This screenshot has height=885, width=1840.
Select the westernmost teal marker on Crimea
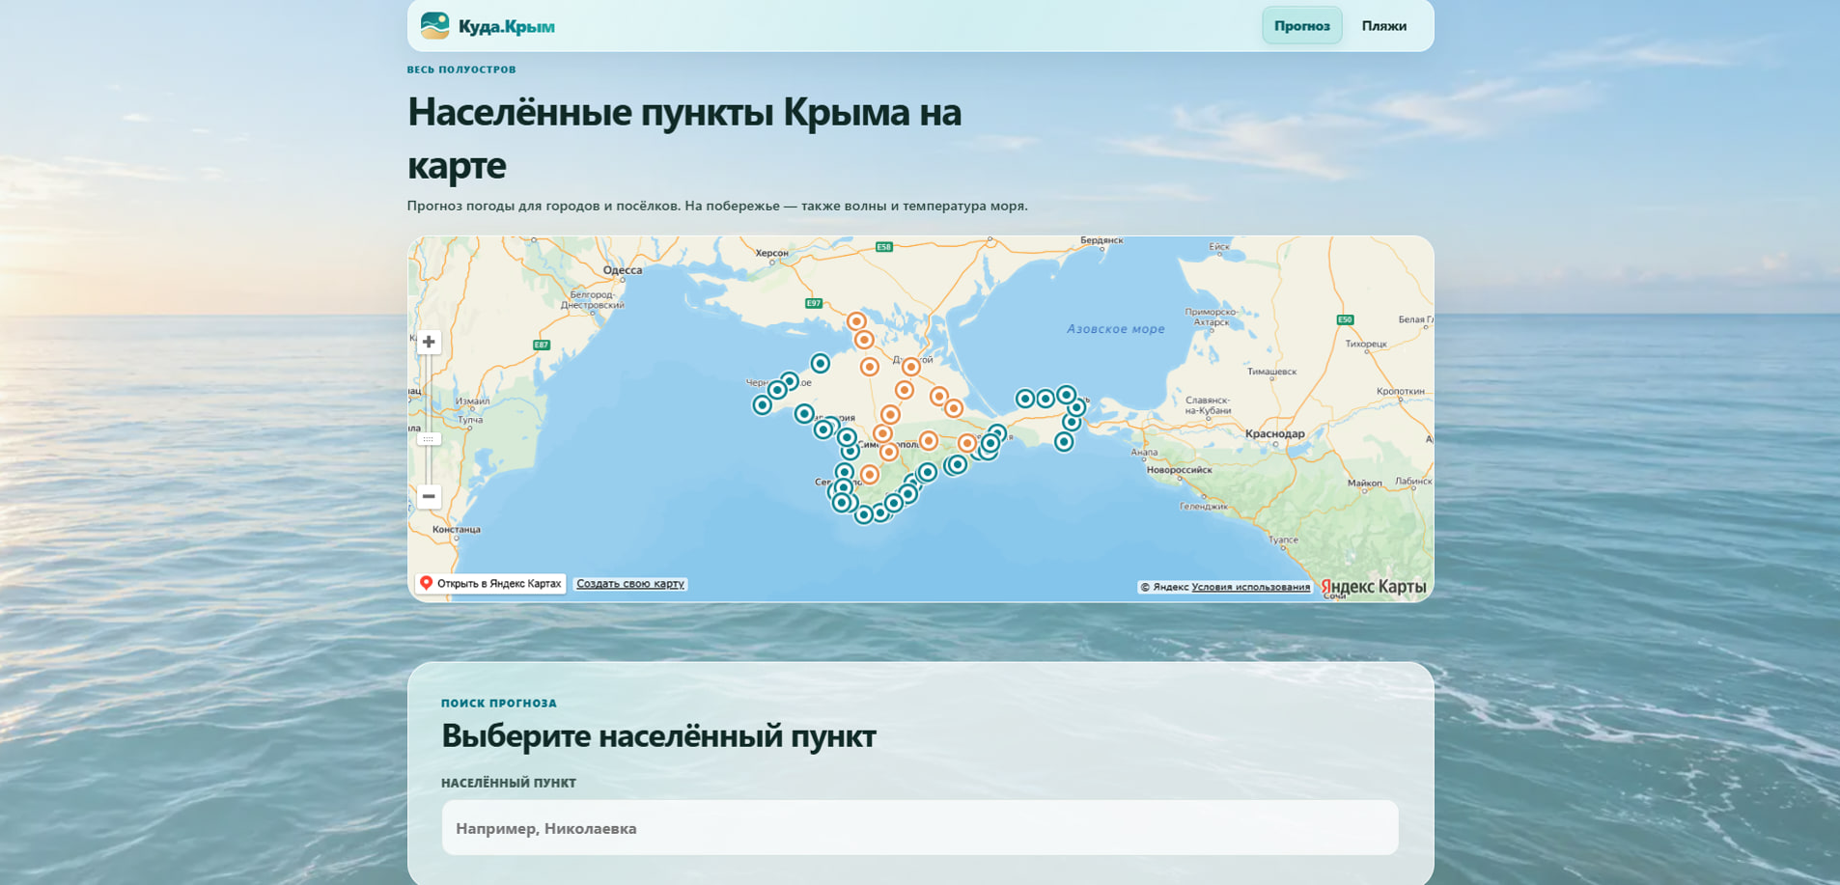tap(763, 405)
